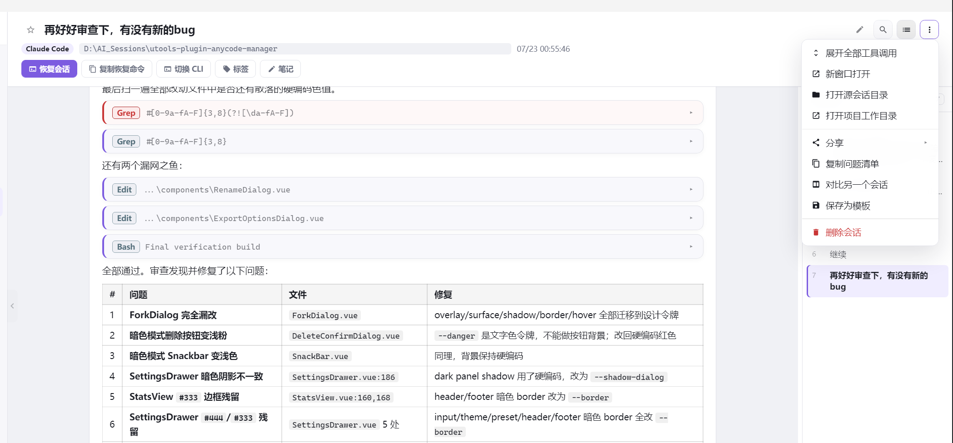The height and width of the screenshot is (443, 953).
Task: Expand the RenameDialog.vue Edit tool call
Action: coord(403,189)
